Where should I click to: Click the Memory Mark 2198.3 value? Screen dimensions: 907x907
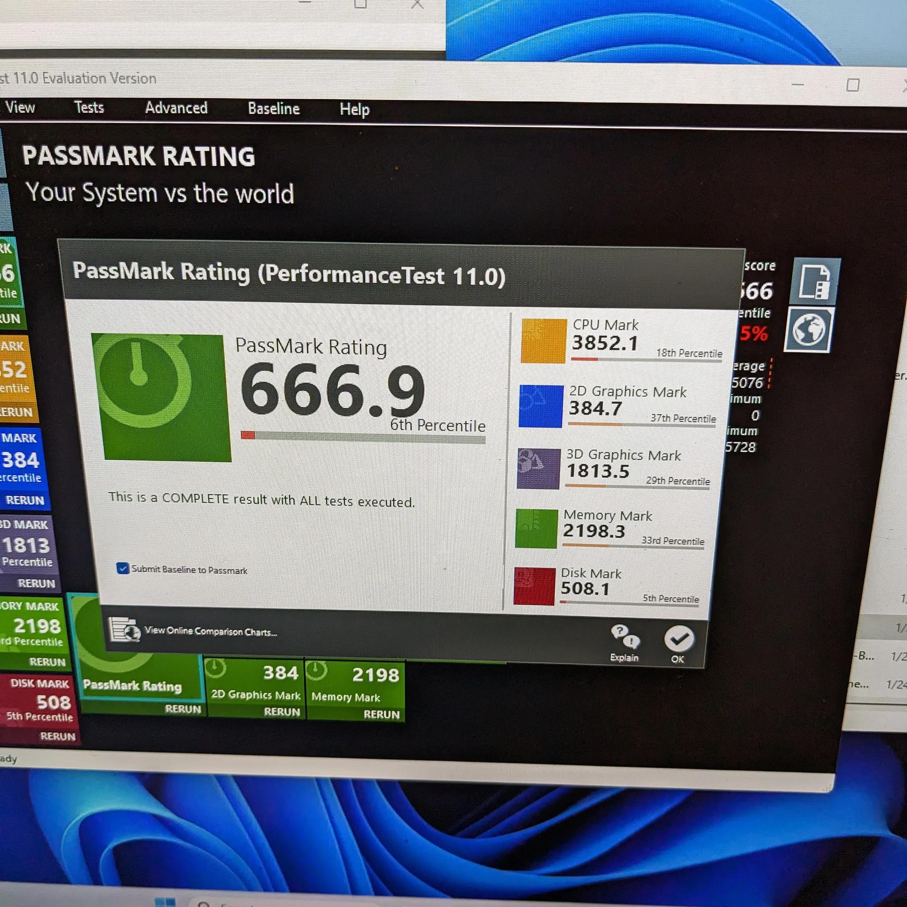[594, 531]
